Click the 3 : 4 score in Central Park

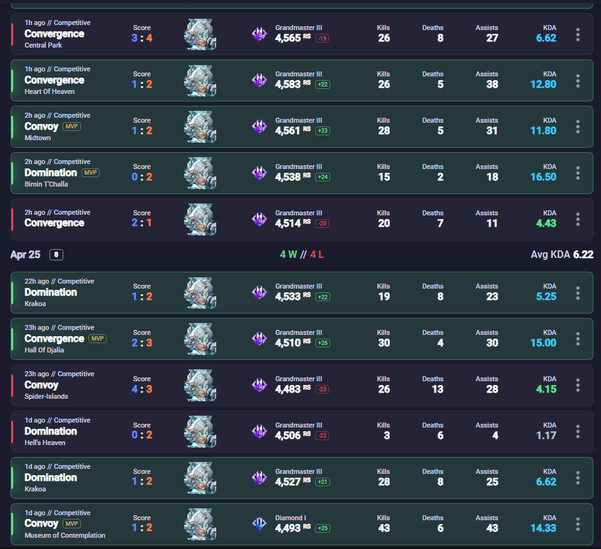[x=142, y=38]
